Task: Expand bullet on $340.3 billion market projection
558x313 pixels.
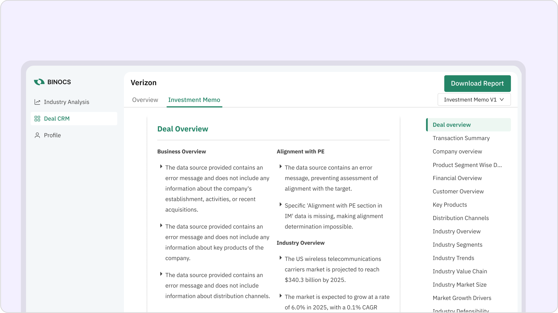Action: [x=280, y=258]
